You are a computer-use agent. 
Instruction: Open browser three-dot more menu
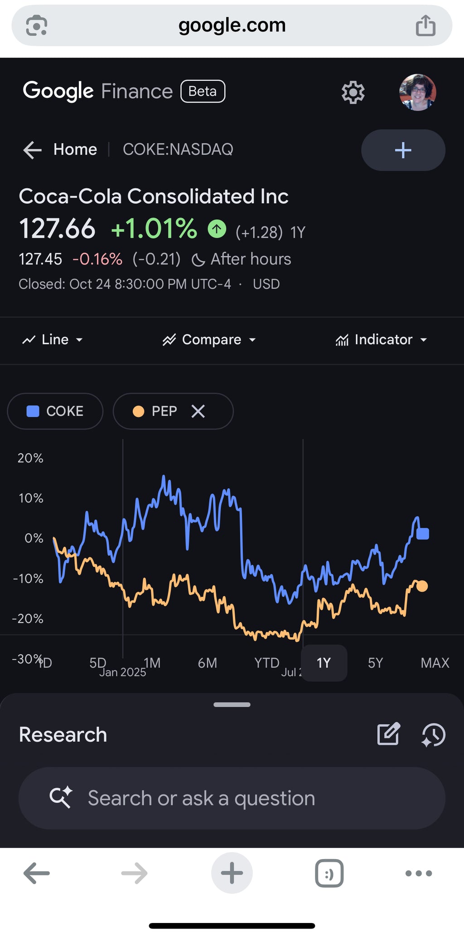(418, 873)
